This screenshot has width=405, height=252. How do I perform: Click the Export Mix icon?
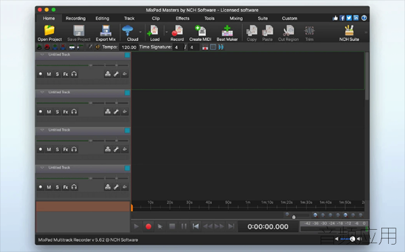pos(106,30)
